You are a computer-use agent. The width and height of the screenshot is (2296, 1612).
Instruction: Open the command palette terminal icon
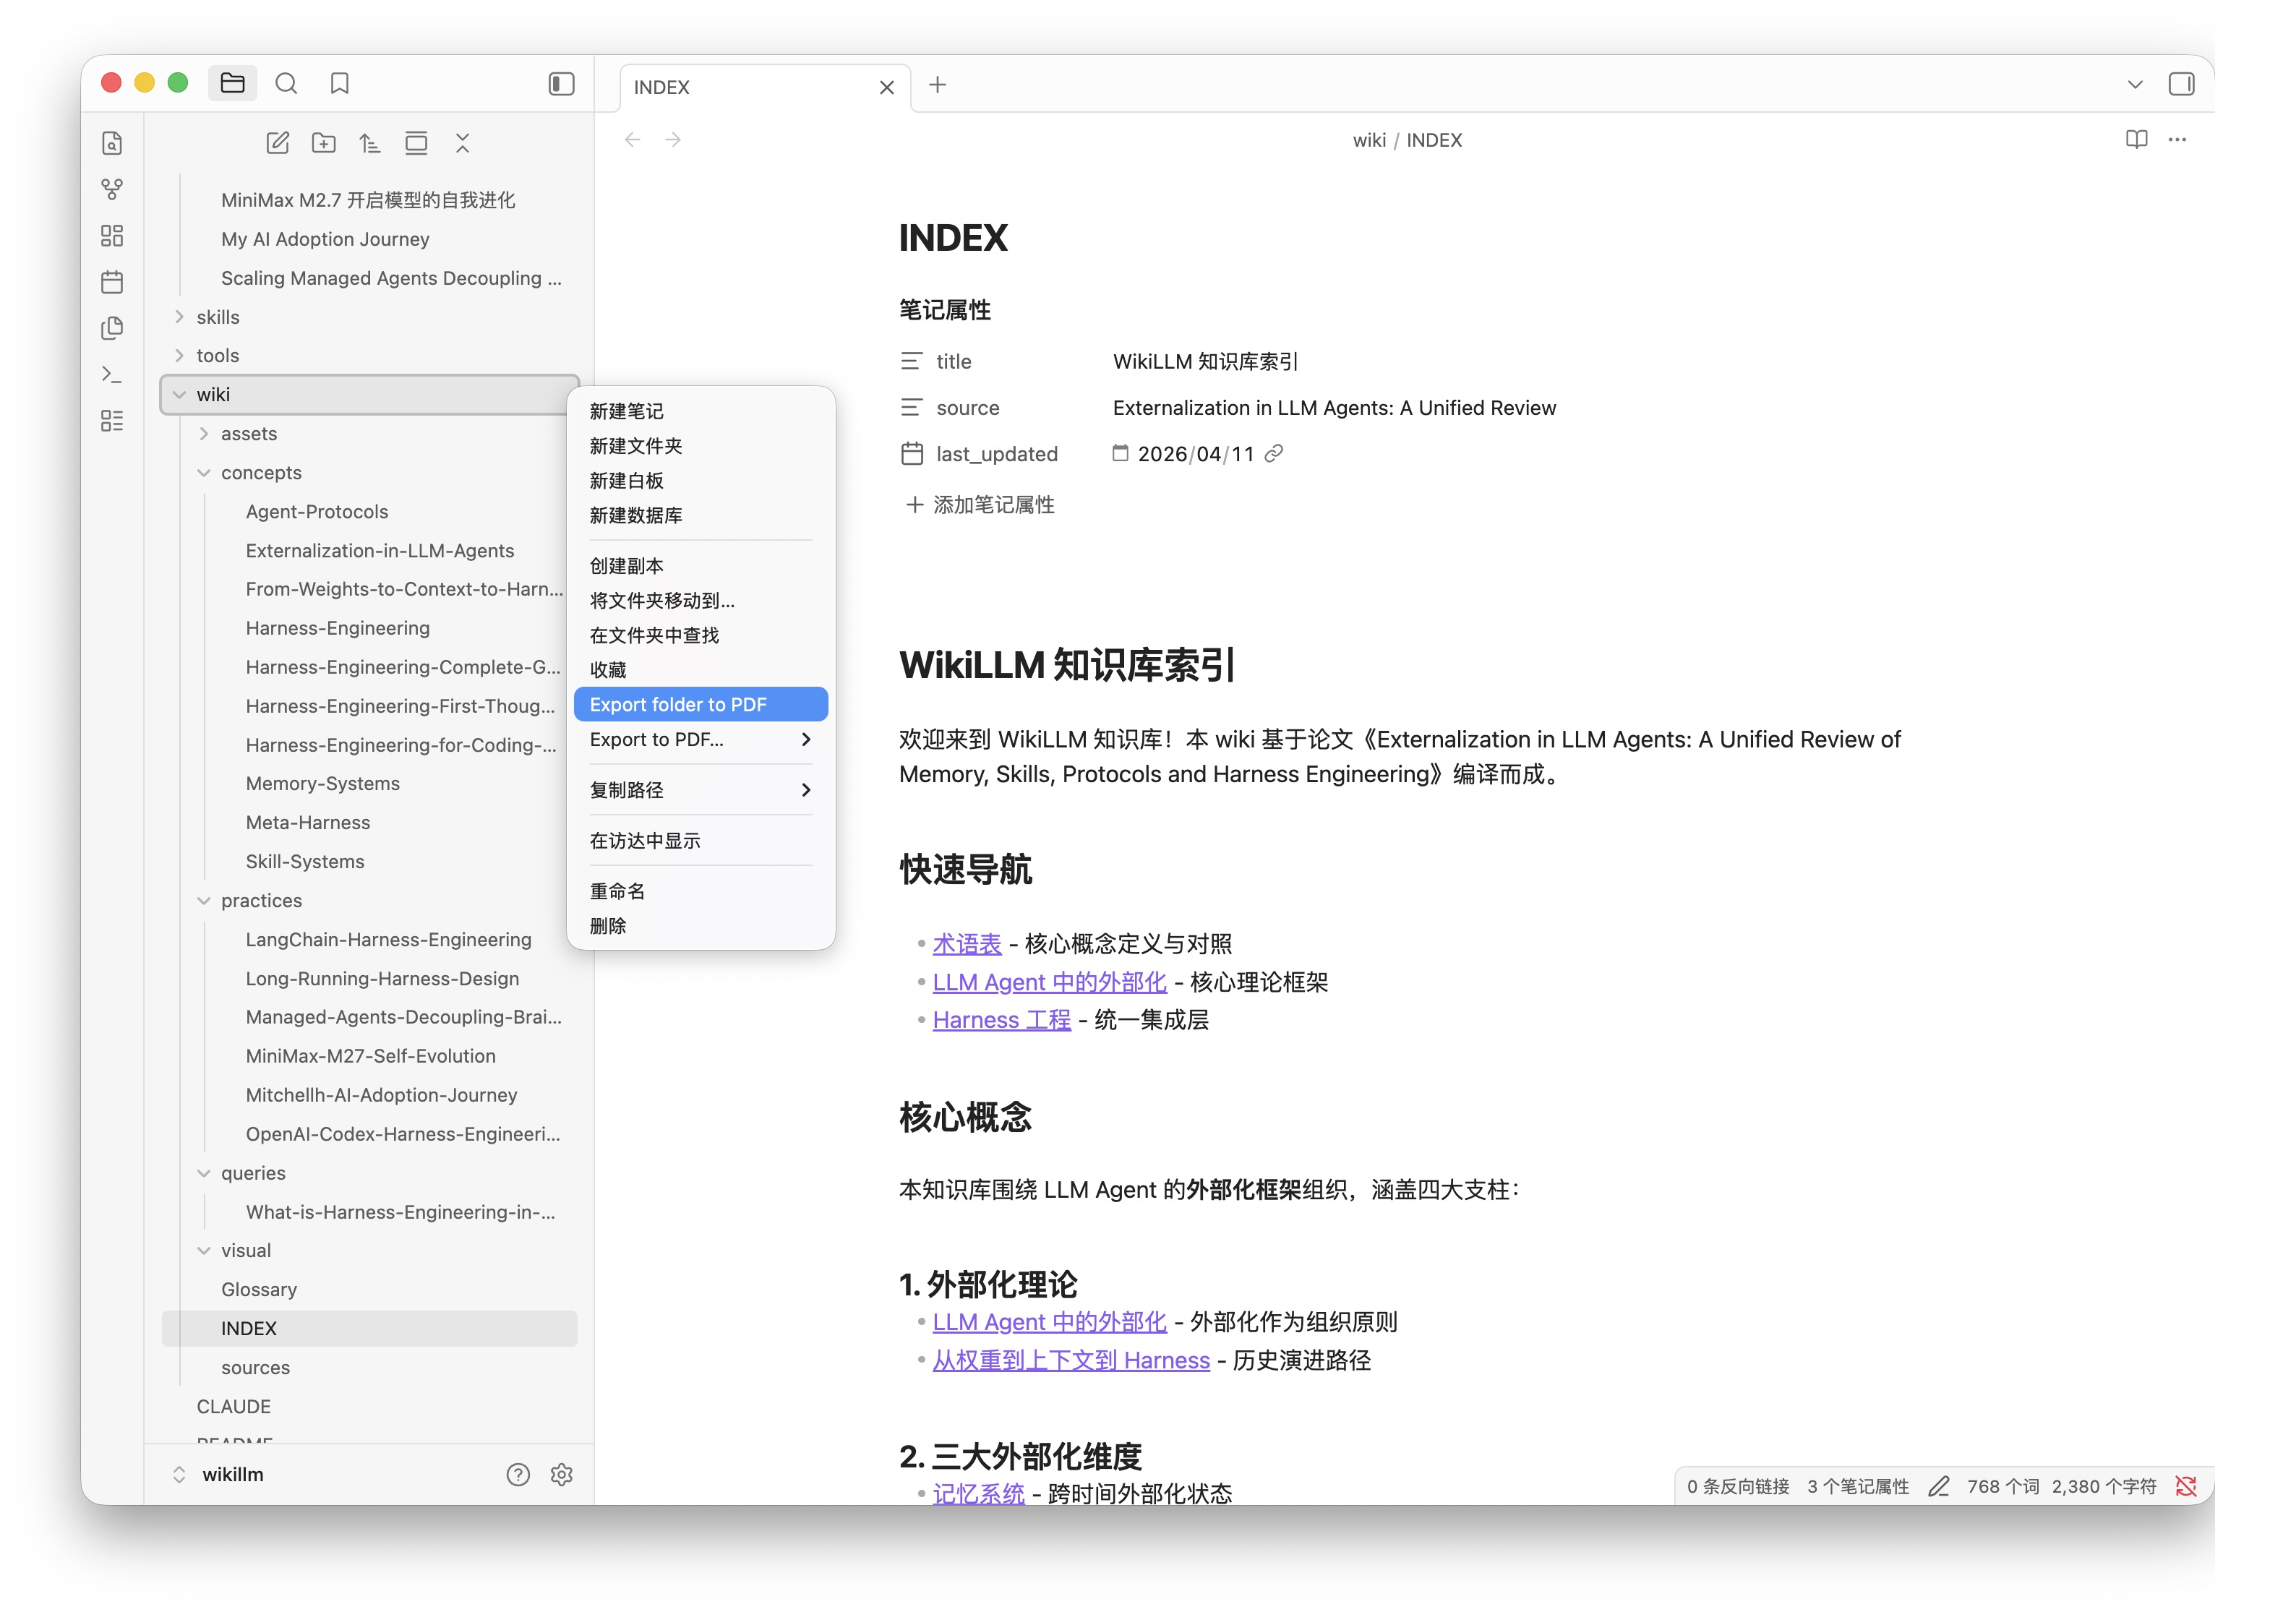tap(112, 375)
